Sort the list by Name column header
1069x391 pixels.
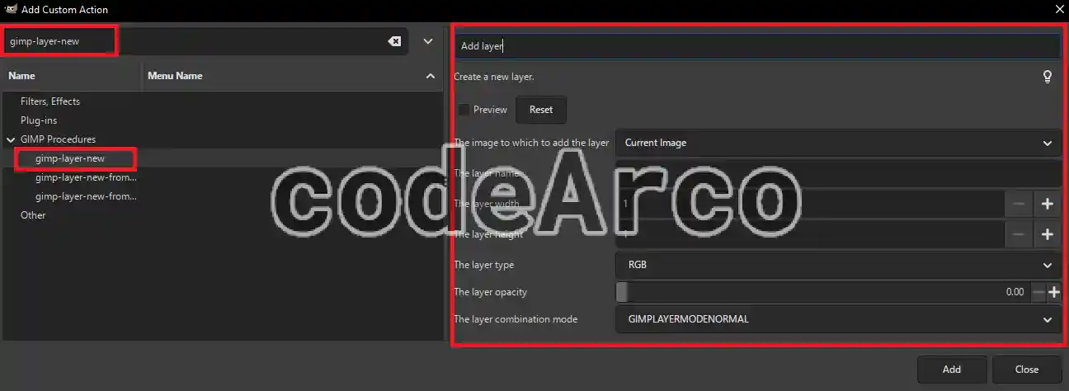(x=72, y=76)
